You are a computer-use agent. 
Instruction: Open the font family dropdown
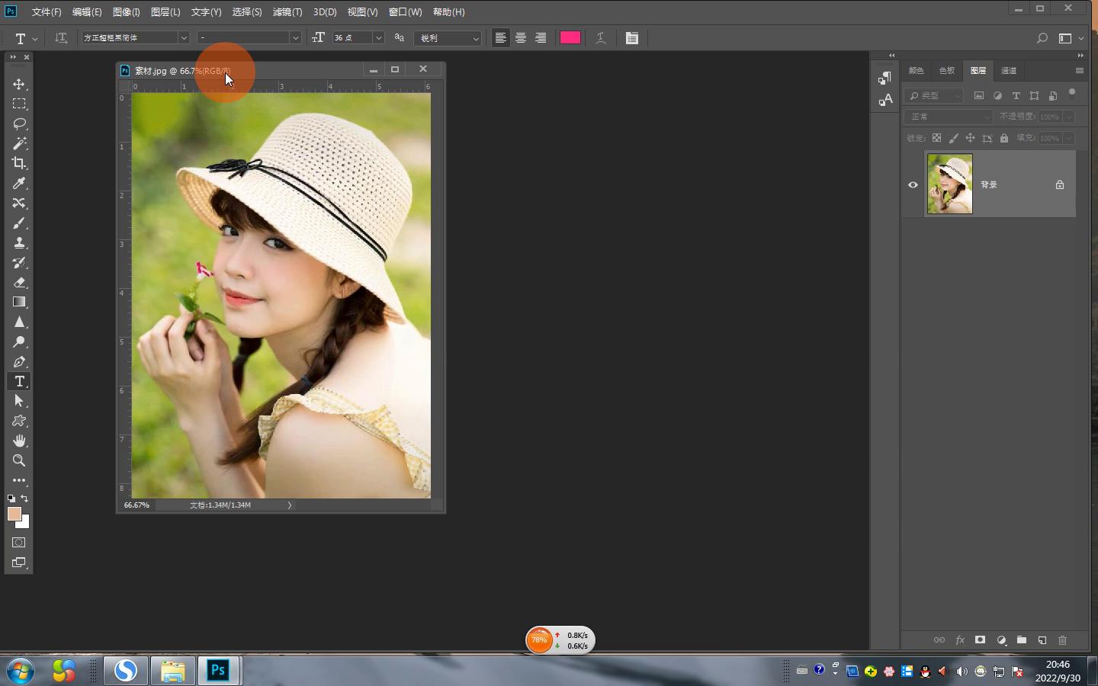pos(183,38)
